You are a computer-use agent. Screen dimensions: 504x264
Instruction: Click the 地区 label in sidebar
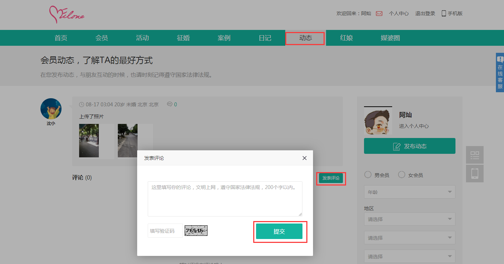pyautogui.click(x=369, y=208)
